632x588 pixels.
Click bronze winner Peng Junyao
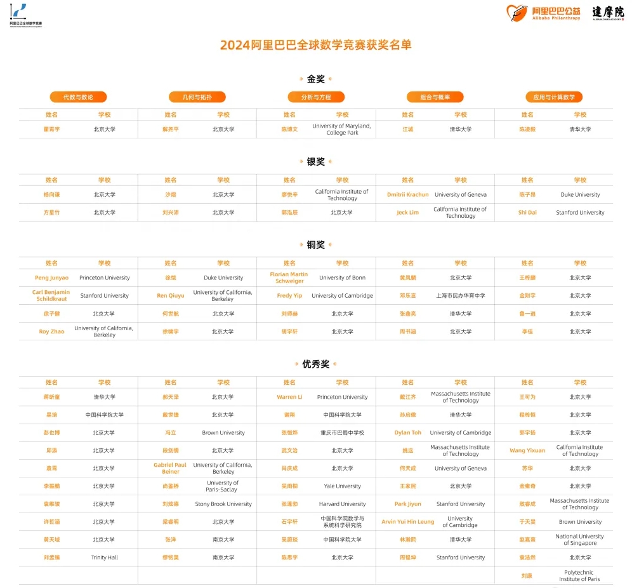tap(51, 277)
